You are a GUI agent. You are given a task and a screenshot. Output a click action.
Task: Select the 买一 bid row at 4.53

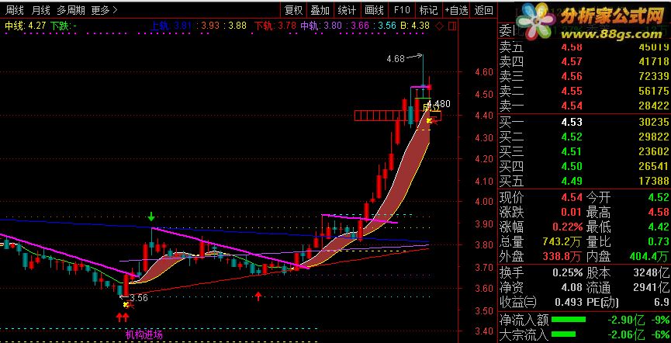584,123
